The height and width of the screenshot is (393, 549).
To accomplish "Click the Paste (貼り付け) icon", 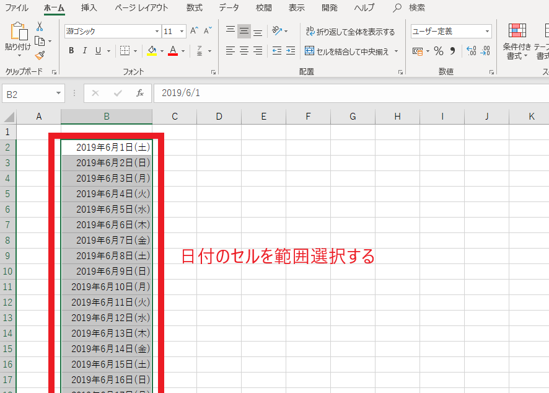I will click(x=19, y=32).
